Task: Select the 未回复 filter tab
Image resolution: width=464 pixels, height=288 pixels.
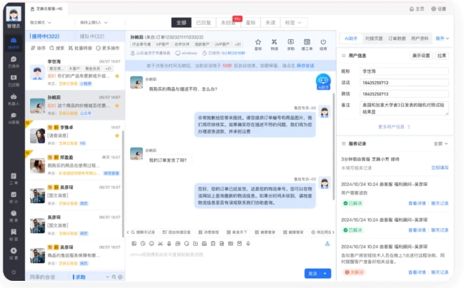Action: click(228, 22)
